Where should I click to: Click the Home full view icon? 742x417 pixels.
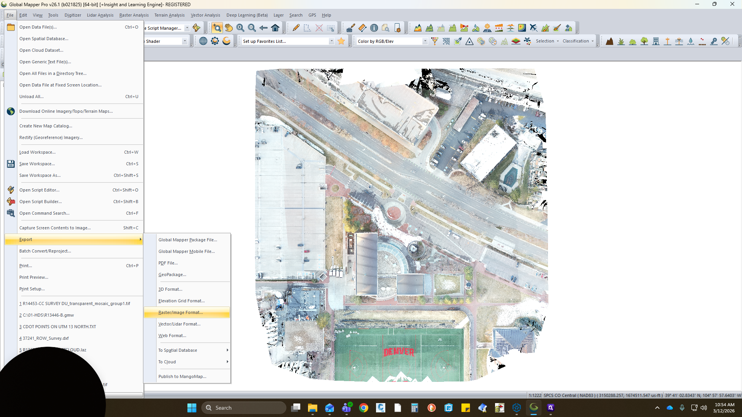tap(275, 28)
